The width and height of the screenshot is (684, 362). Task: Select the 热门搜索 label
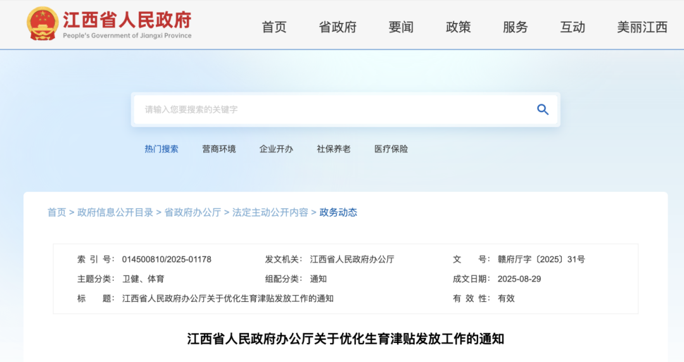[161, 149]
